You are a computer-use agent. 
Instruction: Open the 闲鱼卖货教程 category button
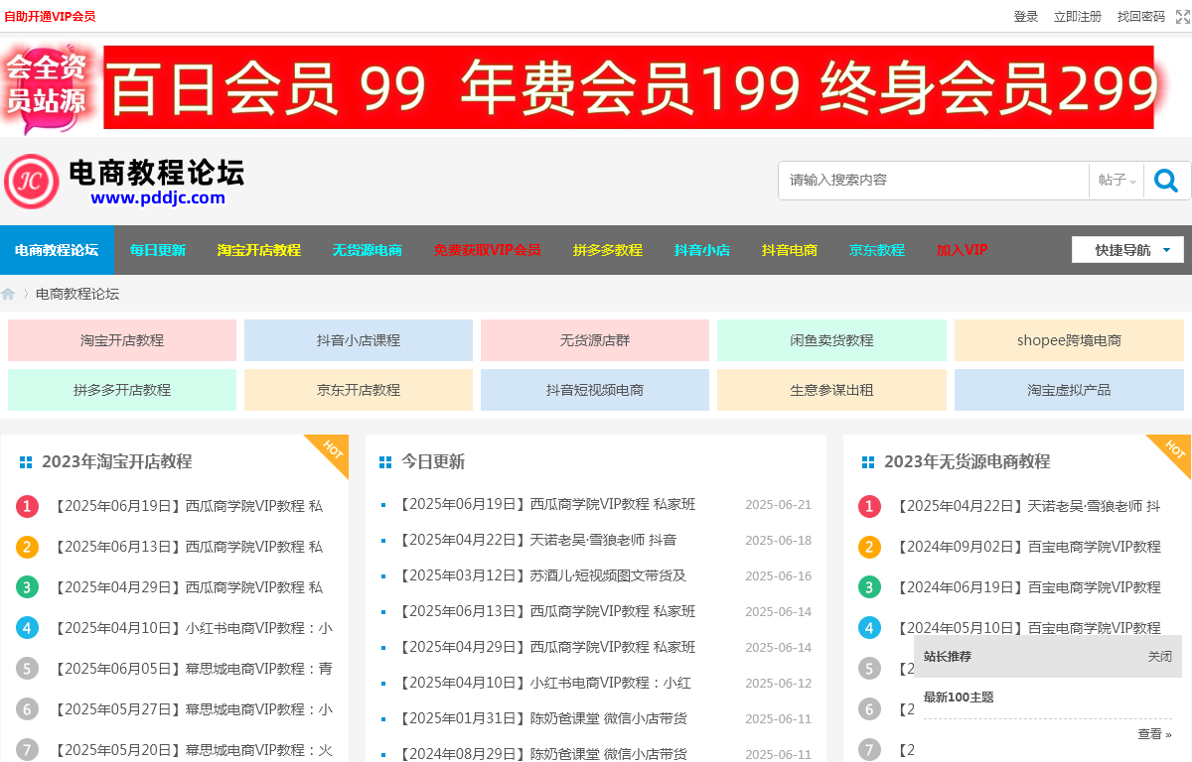(831, 340)
